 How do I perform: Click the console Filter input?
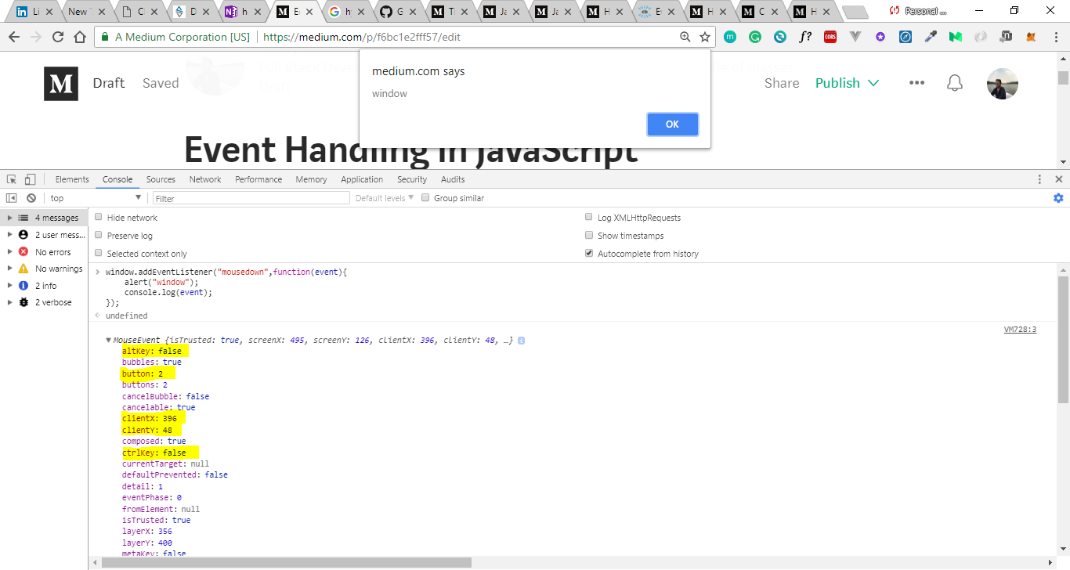click(251, 198)
